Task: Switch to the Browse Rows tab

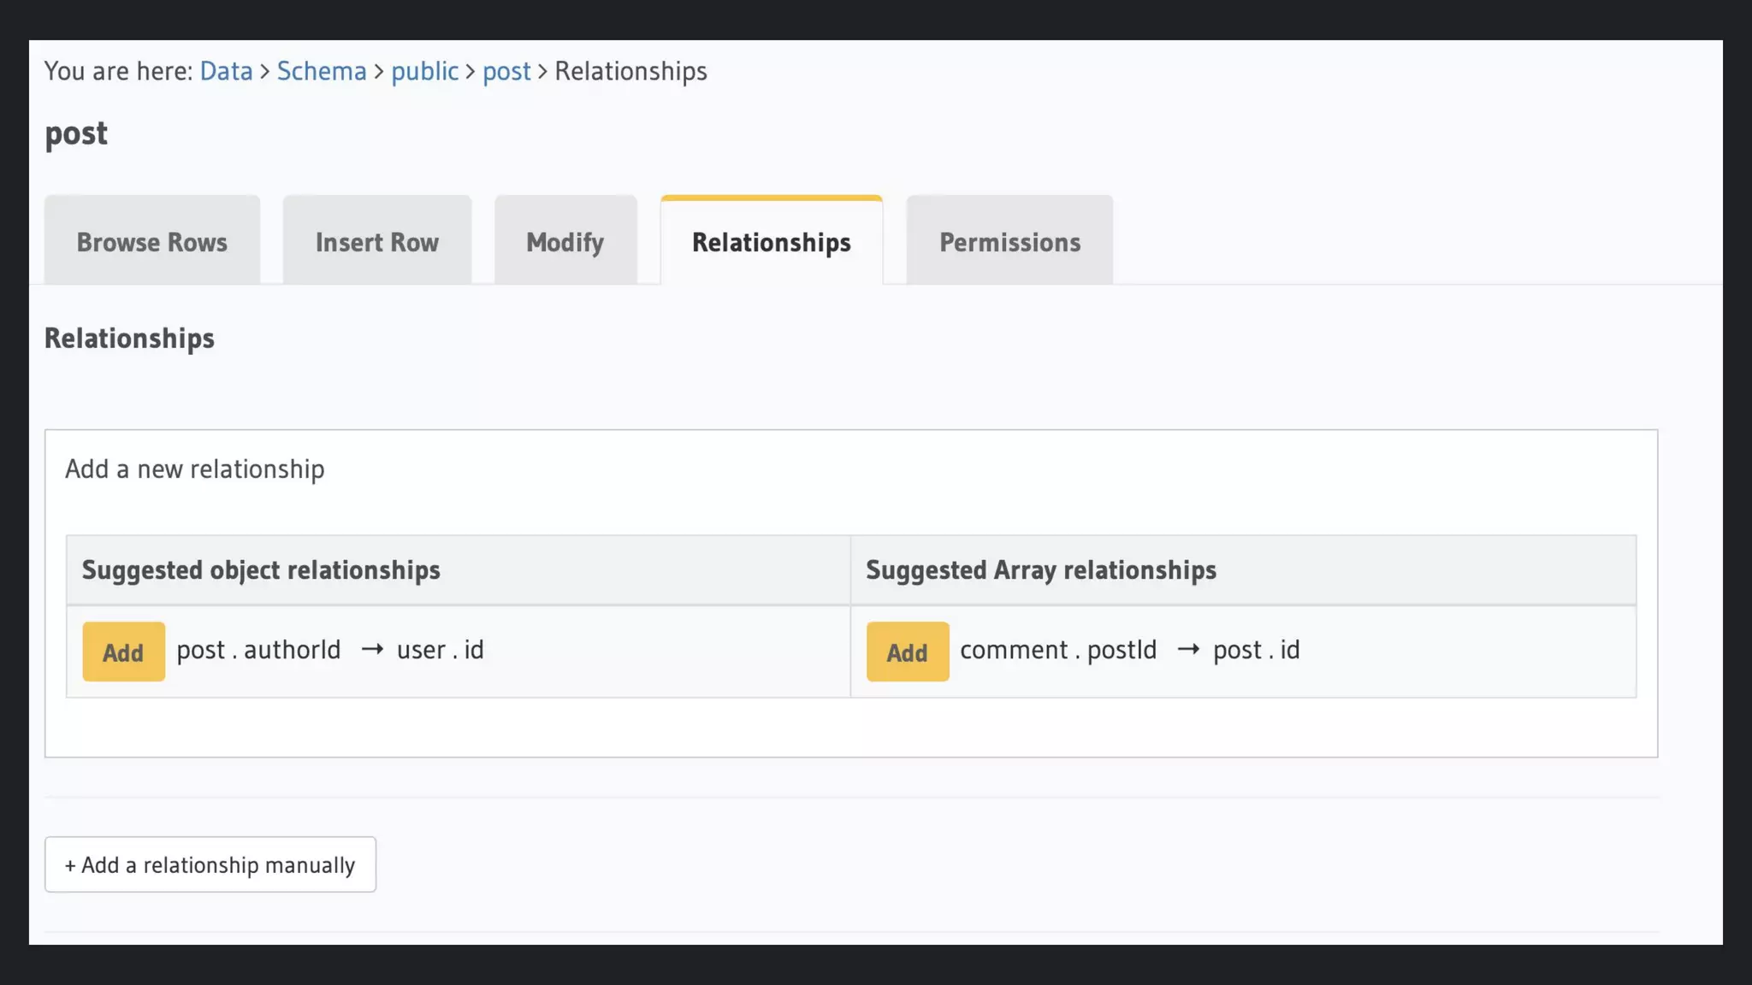Action: (152, 242)
